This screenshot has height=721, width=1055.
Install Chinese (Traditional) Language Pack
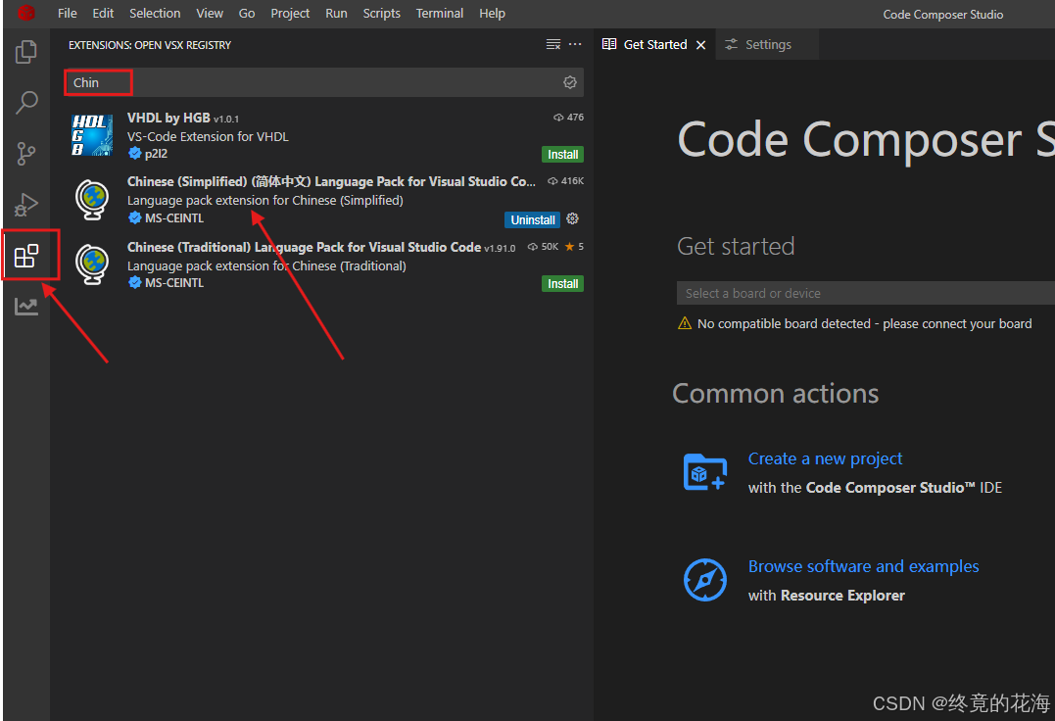[x=562, y=284]
